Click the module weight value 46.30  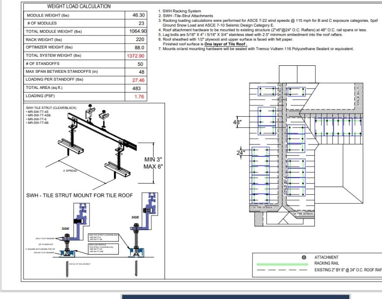138,15
